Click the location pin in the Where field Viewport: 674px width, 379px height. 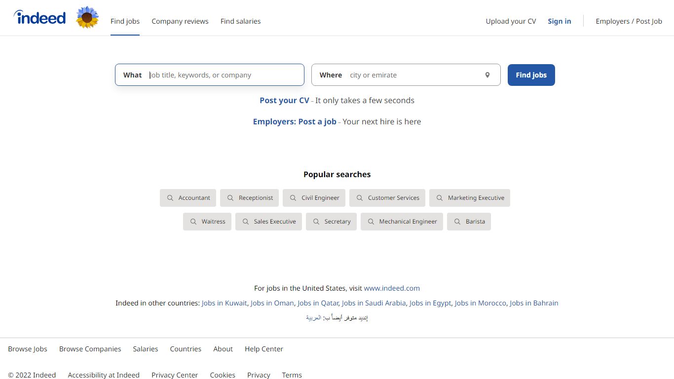487,75
